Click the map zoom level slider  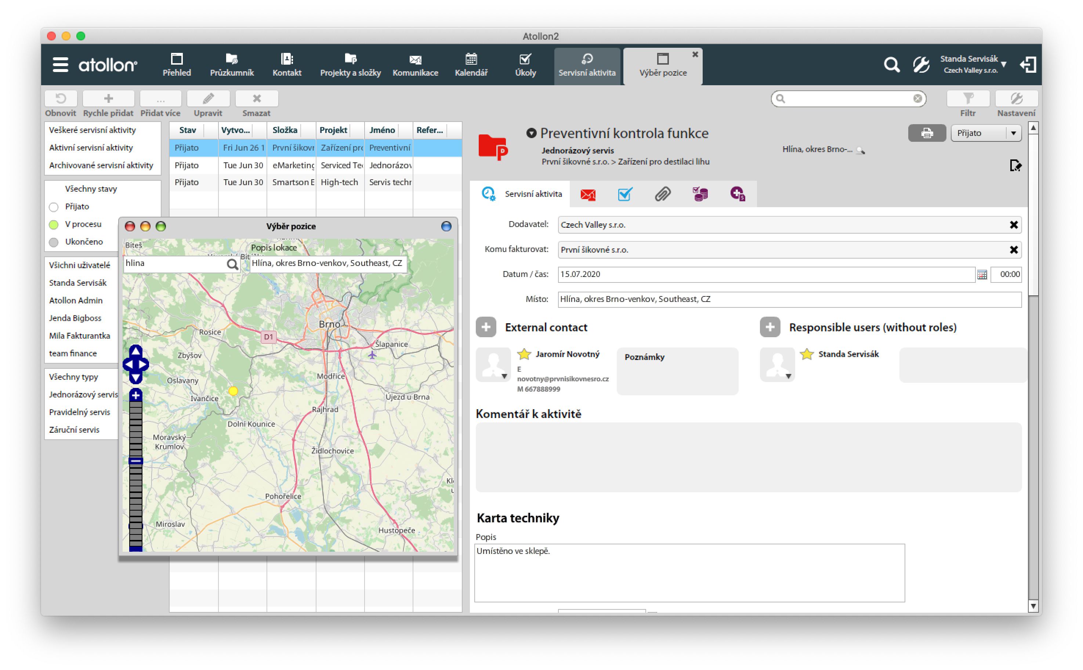coord(136,461)
